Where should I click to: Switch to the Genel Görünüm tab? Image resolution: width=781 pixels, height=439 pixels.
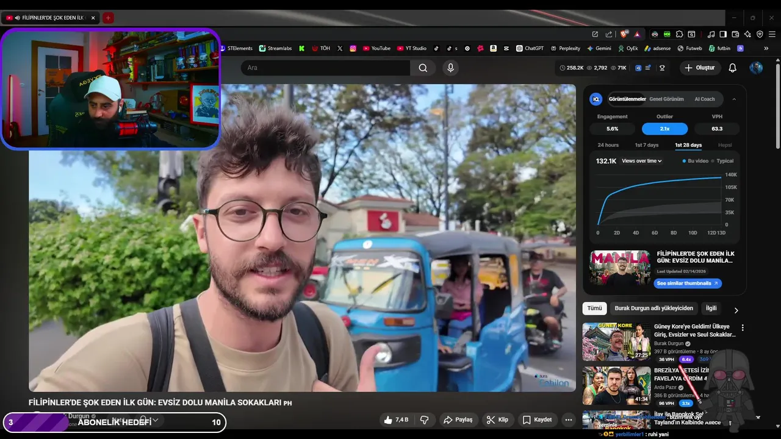coord(666,99)
